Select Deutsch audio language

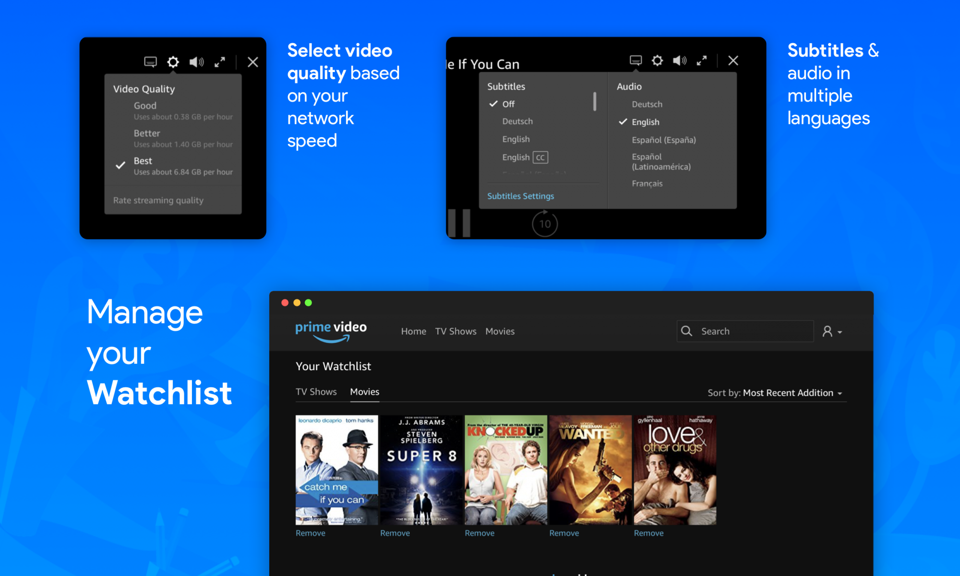[647, 104]
